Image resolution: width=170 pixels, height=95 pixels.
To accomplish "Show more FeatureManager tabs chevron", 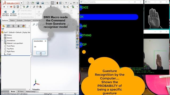I will pos(29,26).
